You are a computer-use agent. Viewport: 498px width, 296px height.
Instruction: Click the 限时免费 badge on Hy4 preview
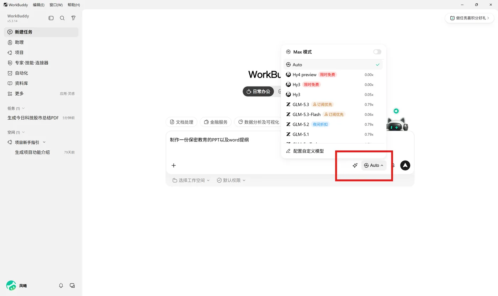click(327, 75)
